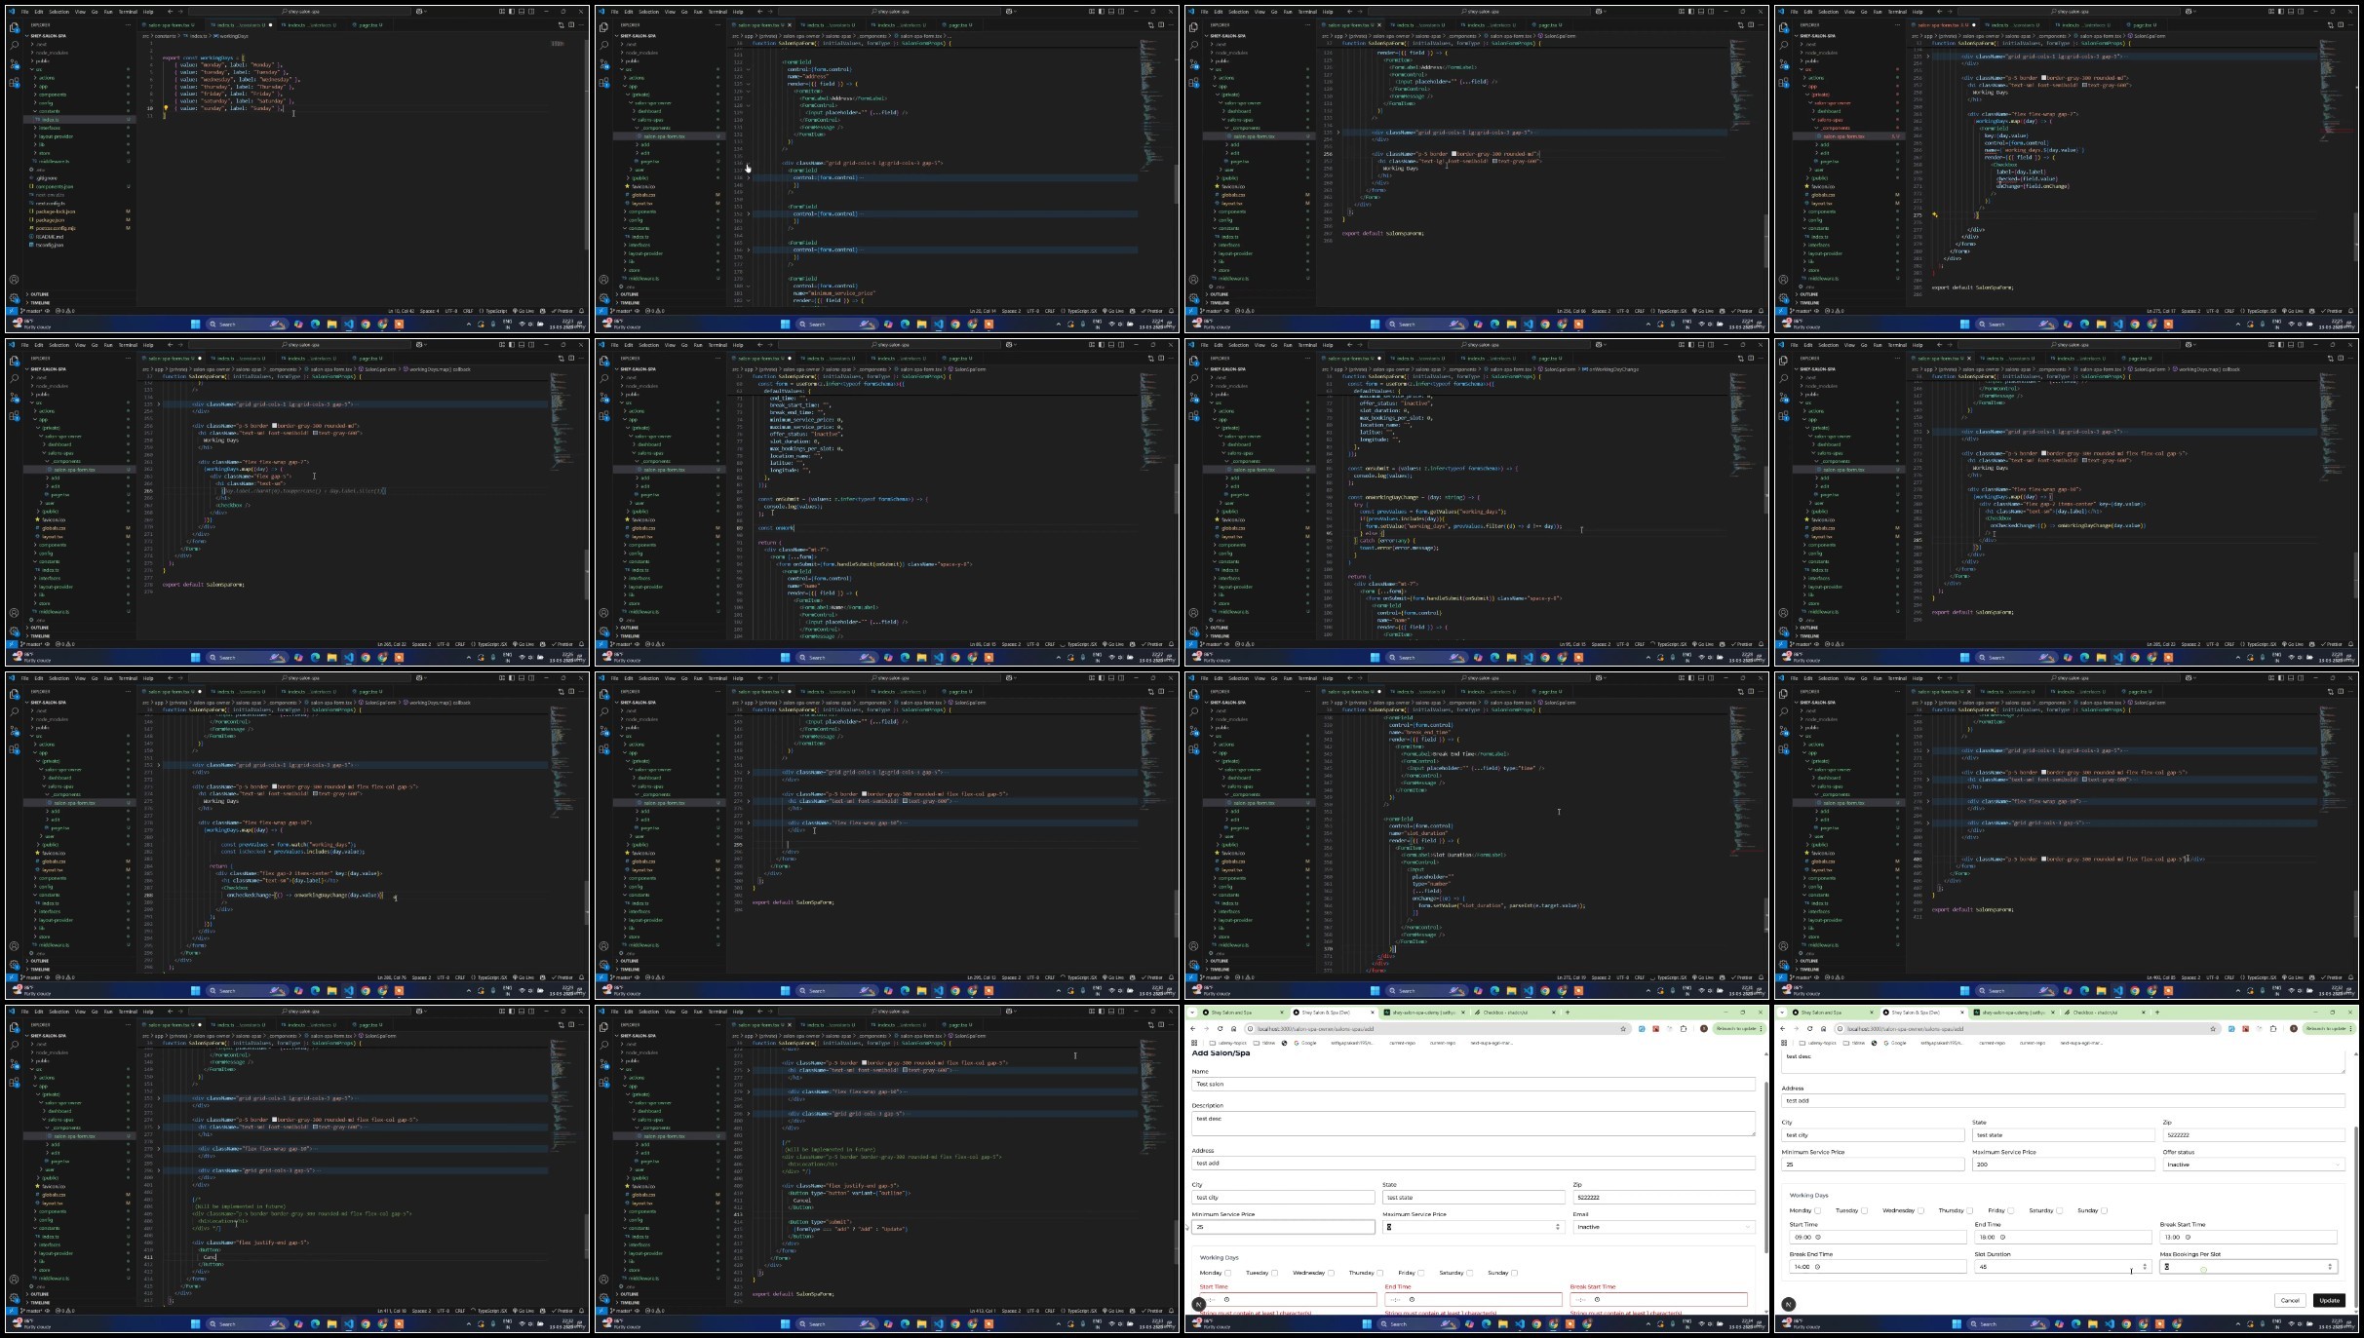The width and height of the screenshot is (2364, 1338).
Task: Click Go Live in workingDays constants frame status bar
Action: click(524, 311)
